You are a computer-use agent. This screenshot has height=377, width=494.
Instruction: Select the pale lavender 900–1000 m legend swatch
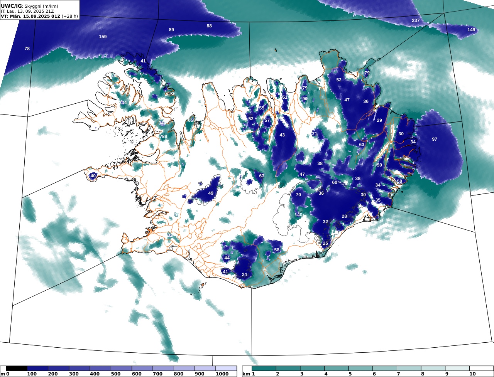tap(205, 369)
